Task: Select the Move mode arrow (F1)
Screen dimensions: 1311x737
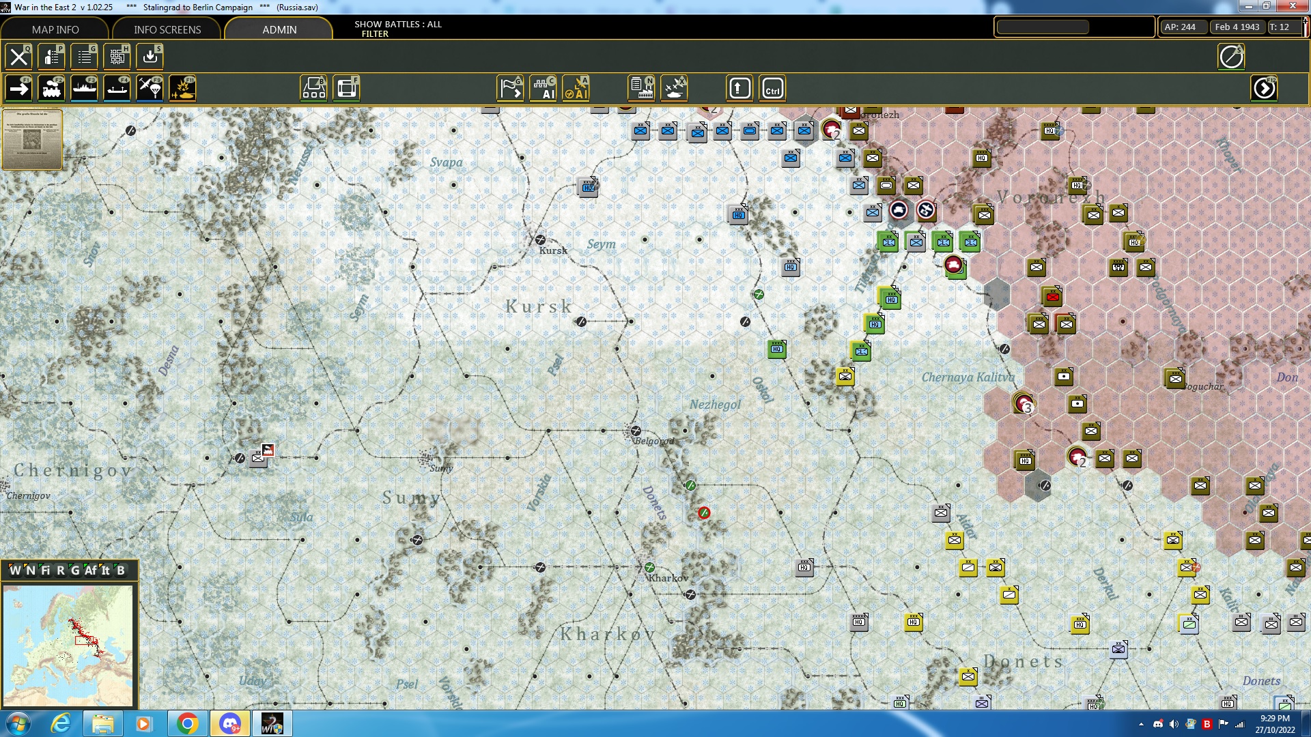Action: coord(18,87)
